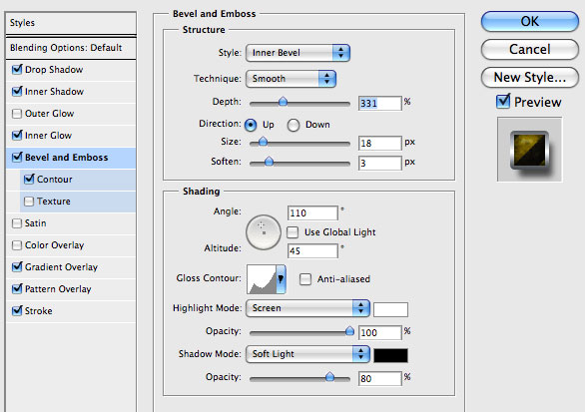
Task: Click the Shadow Opacity slider handle
Action: (x=329, y=377)
